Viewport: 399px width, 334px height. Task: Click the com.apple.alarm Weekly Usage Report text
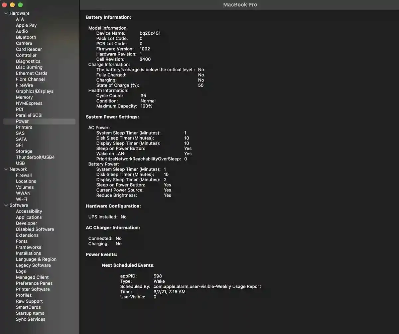207,286
